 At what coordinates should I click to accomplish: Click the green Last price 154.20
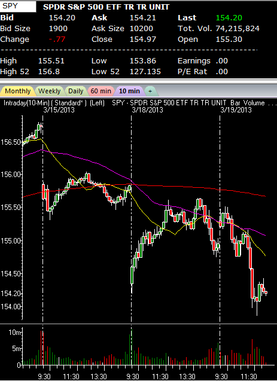(x=229, y=18)
